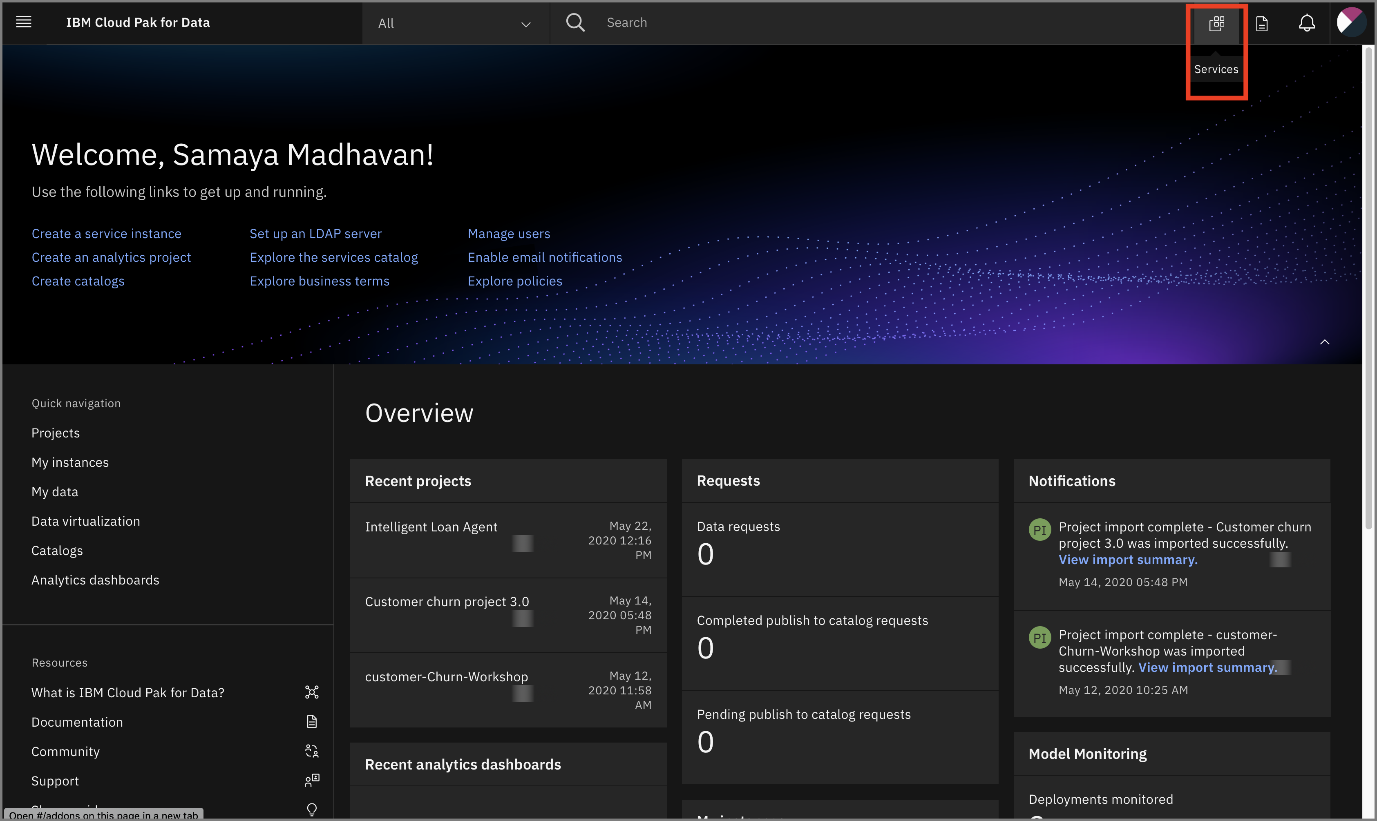
Task: Click the search magnifier icon
Action: pyautogui.click(x=575, y=22)
